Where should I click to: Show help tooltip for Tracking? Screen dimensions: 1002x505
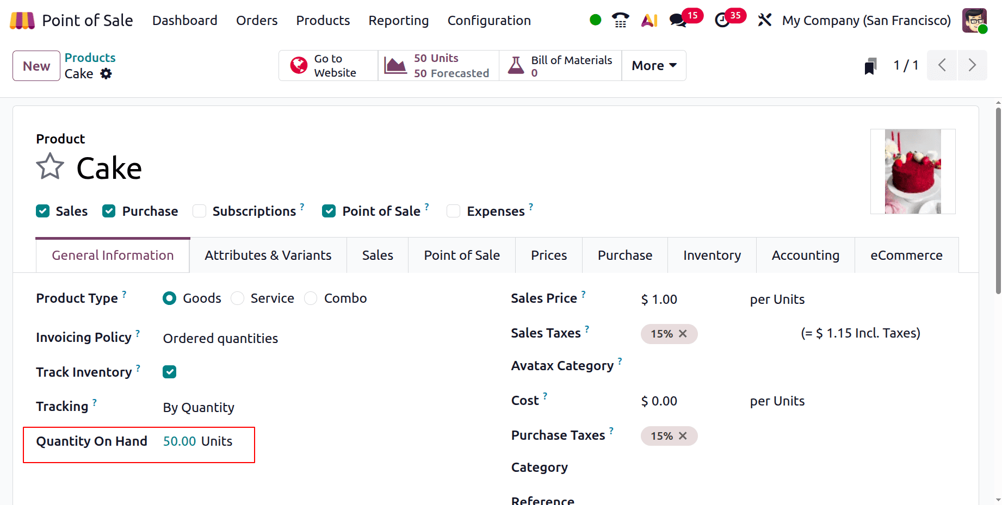(x=94, y=402)
